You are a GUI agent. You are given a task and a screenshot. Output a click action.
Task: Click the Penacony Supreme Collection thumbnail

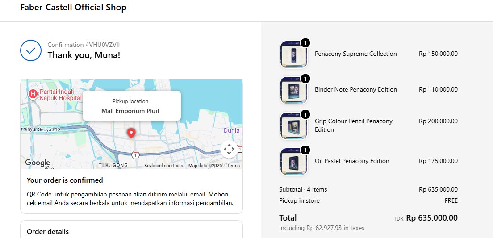(294, 55)
